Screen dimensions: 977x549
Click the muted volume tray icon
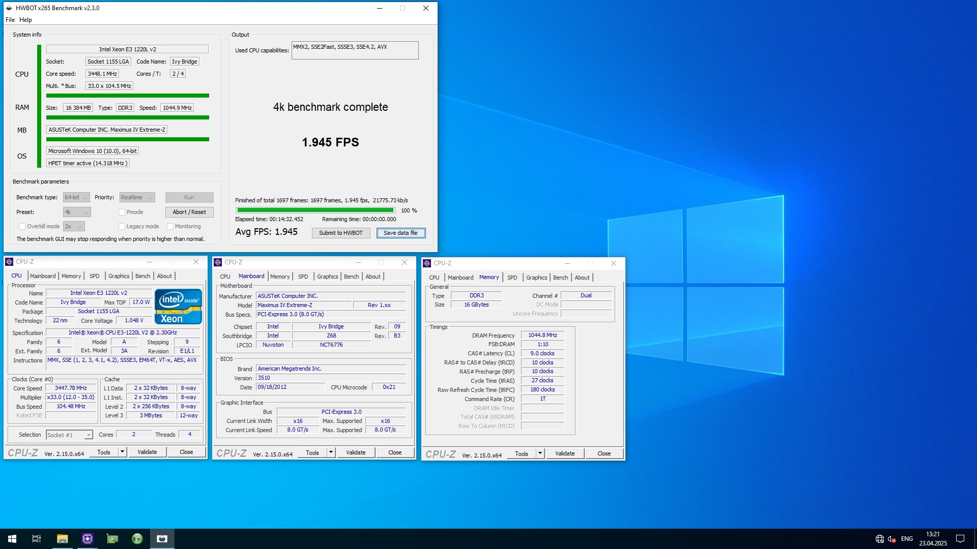click(892, 539)
